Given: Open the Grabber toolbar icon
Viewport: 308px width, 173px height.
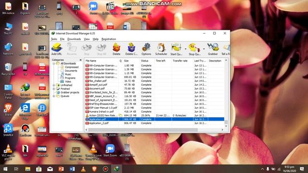Looking at the screenshot, I should [213, 49].
